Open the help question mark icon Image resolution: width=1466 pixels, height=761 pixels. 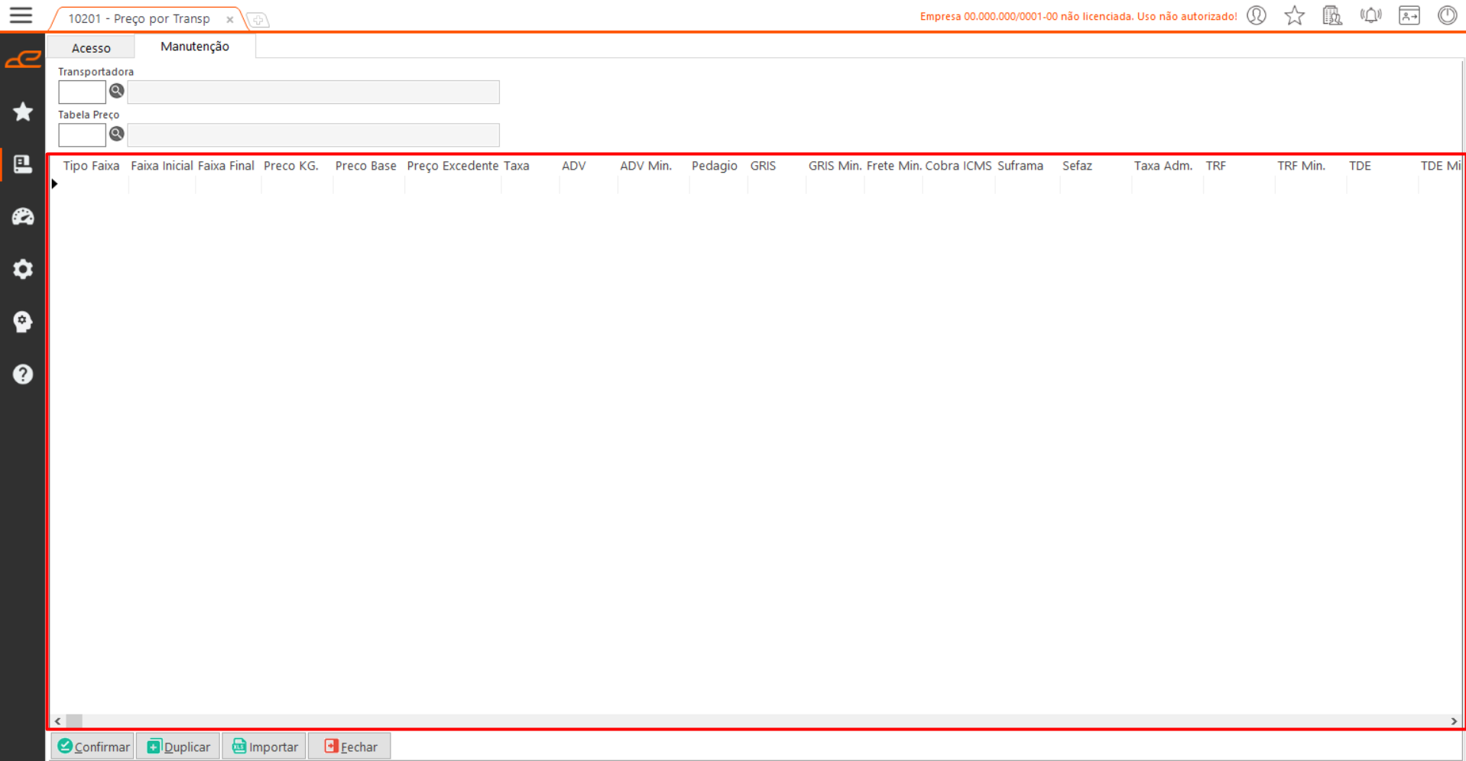click(23, 374)
